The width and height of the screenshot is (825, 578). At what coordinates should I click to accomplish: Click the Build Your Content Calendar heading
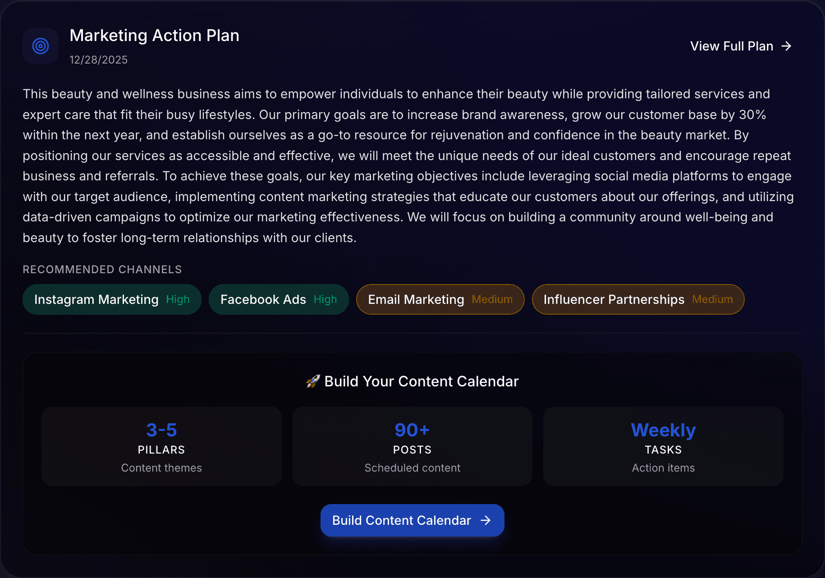421,381
